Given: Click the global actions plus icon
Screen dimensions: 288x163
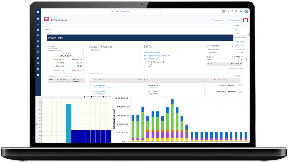Looking at the screenshot, I should tap(223, 11).
